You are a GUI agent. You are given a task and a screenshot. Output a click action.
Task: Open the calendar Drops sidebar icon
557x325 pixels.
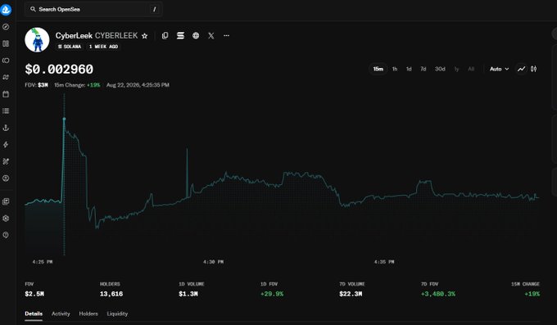tap(6, 94)
